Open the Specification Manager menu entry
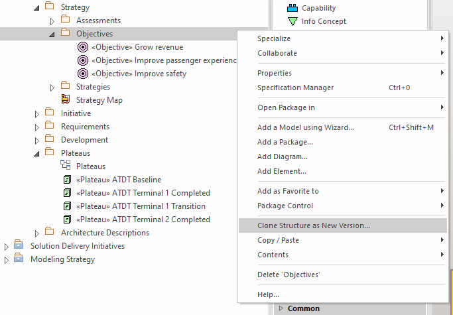Image resolution: width=453 pixels, height=315 pixels. tap(295, 88)
